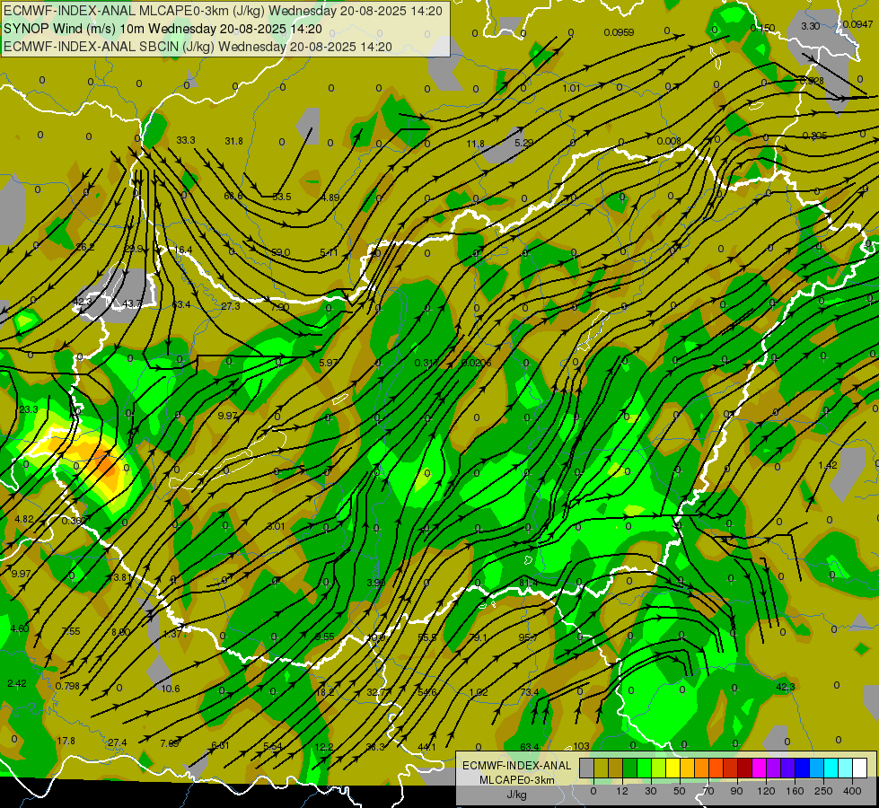Click the map value '7.55'

[71, 631]
